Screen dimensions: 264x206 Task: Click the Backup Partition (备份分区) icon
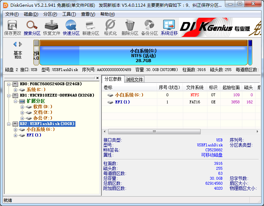pyautogui.click(x=149, y=28)
